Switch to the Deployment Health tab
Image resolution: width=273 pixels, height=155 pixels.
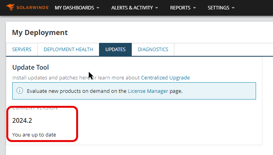pyautogui.click(x=68, y=50)
